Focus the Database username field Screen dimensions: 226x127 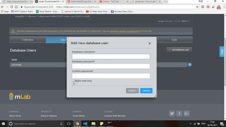pyautogui.click(x=111, y=56)
